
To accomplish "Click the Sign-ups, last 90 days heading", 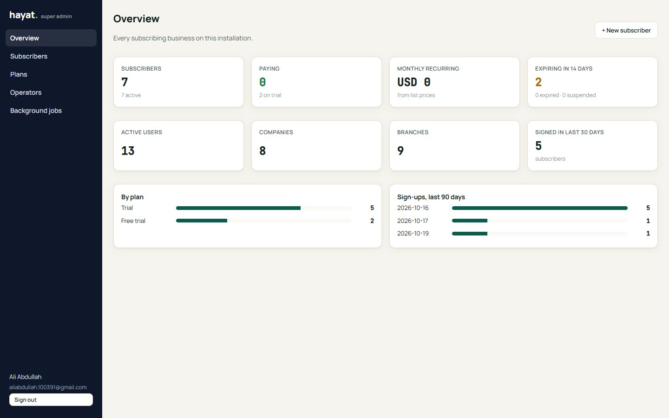I will click(431, 197).
